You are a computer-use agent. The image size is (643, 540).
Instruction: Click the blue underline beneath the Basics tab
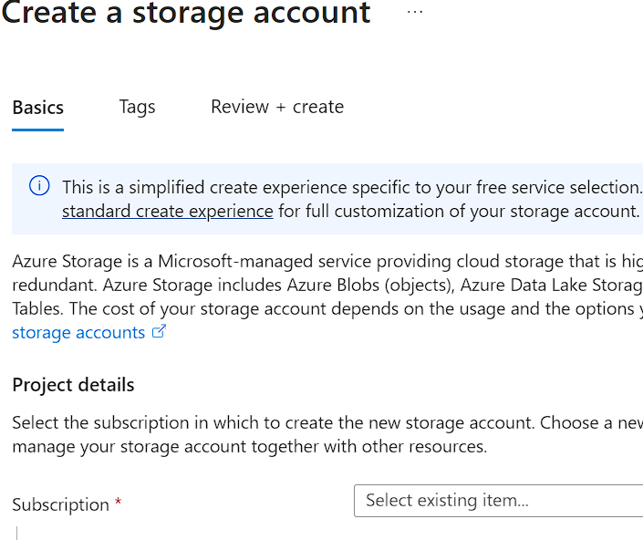pos(38,130)
